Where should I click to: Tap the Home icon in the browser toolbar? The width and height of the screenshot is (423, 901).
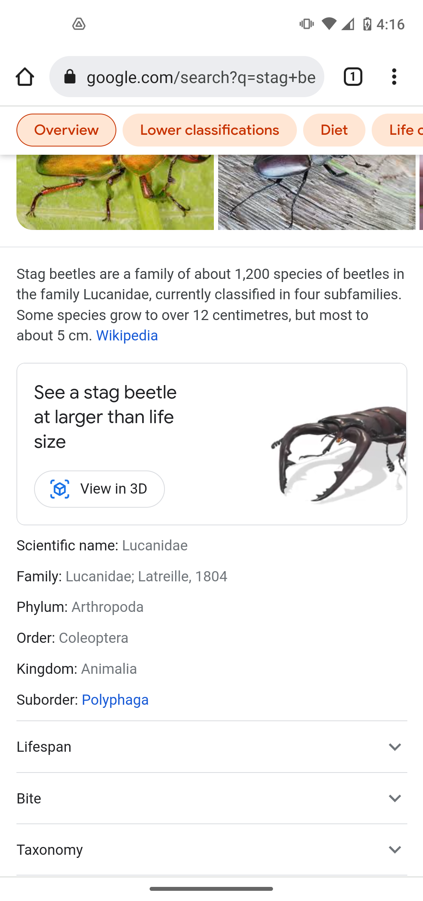[x=25, y=77]
